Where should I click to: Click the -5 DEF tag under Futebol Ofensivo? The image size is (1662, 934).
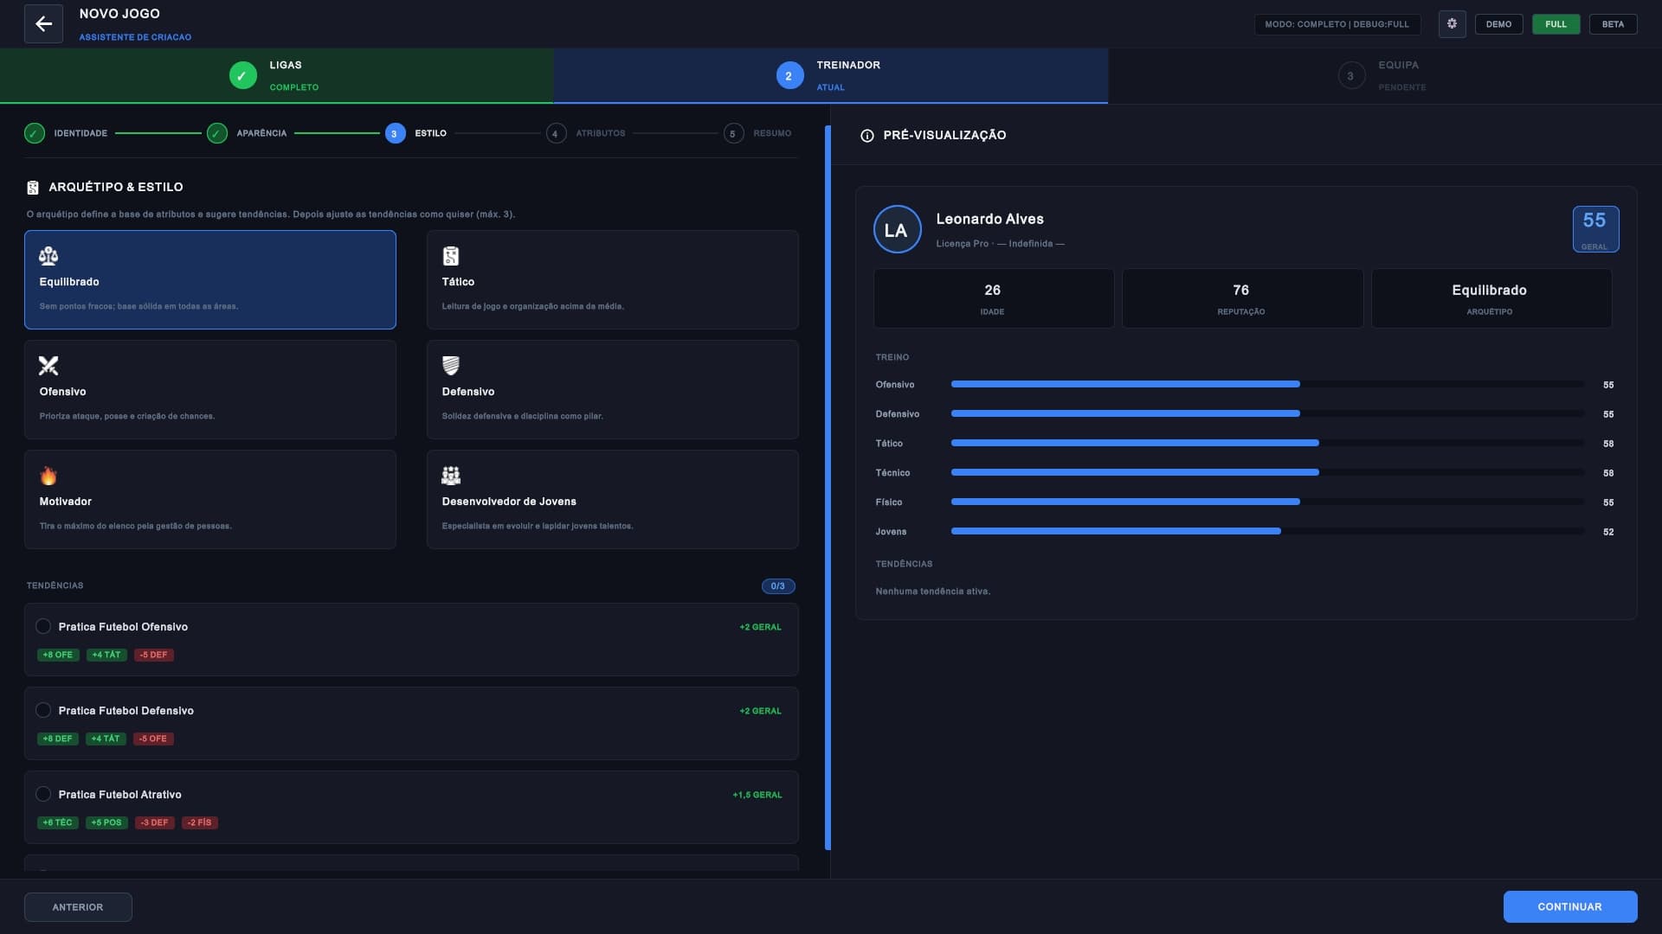(x=153, y=655)
